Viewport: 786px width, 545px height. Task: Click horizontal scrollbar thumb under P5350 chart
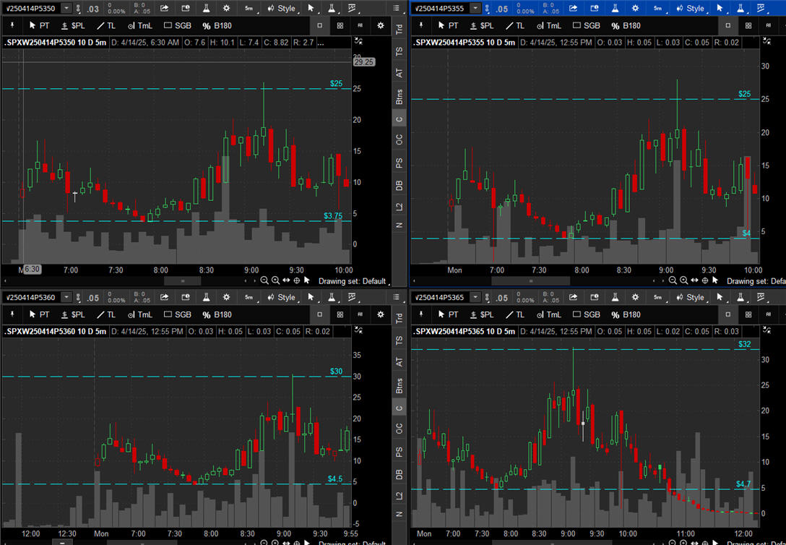pyautogui.click(x=183, y=281)
